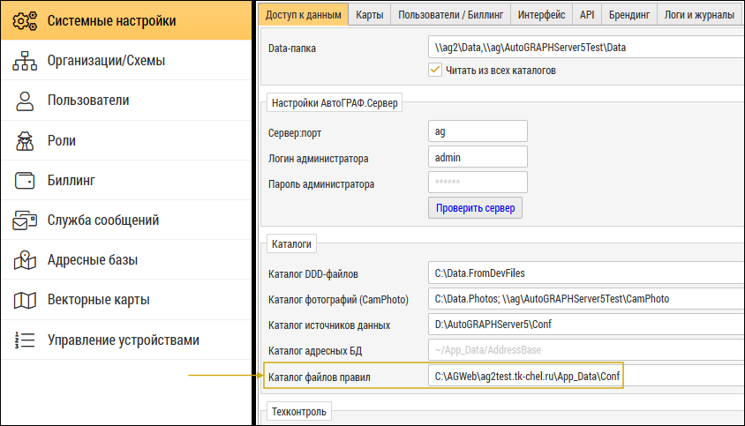Open the Billing wallet icon

[x=24, y=181]
